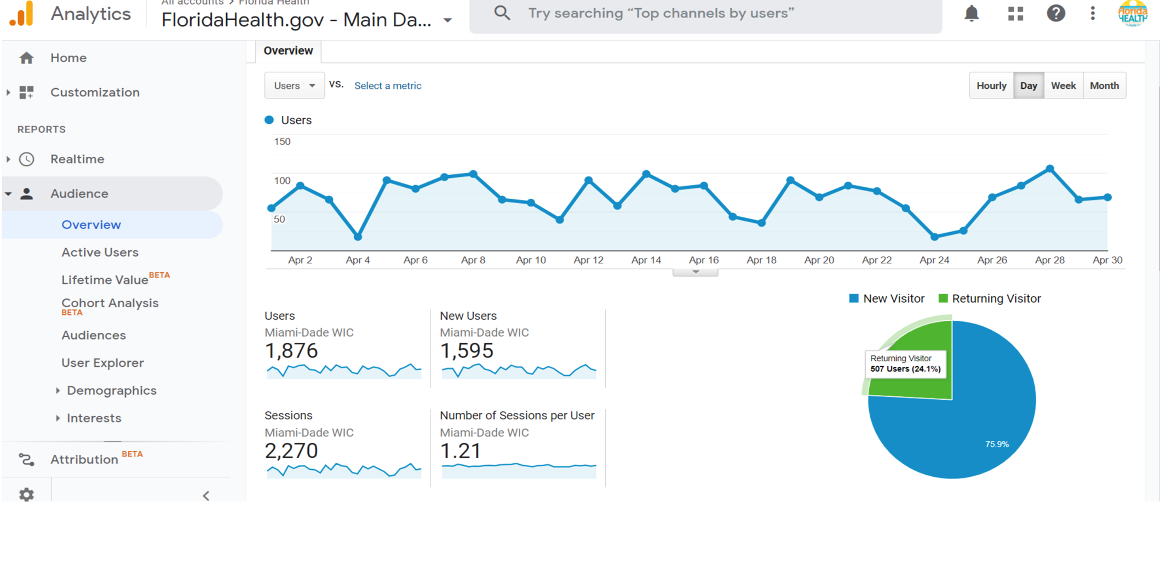
Task: Open Audiences report
Action: coord(93,335)
